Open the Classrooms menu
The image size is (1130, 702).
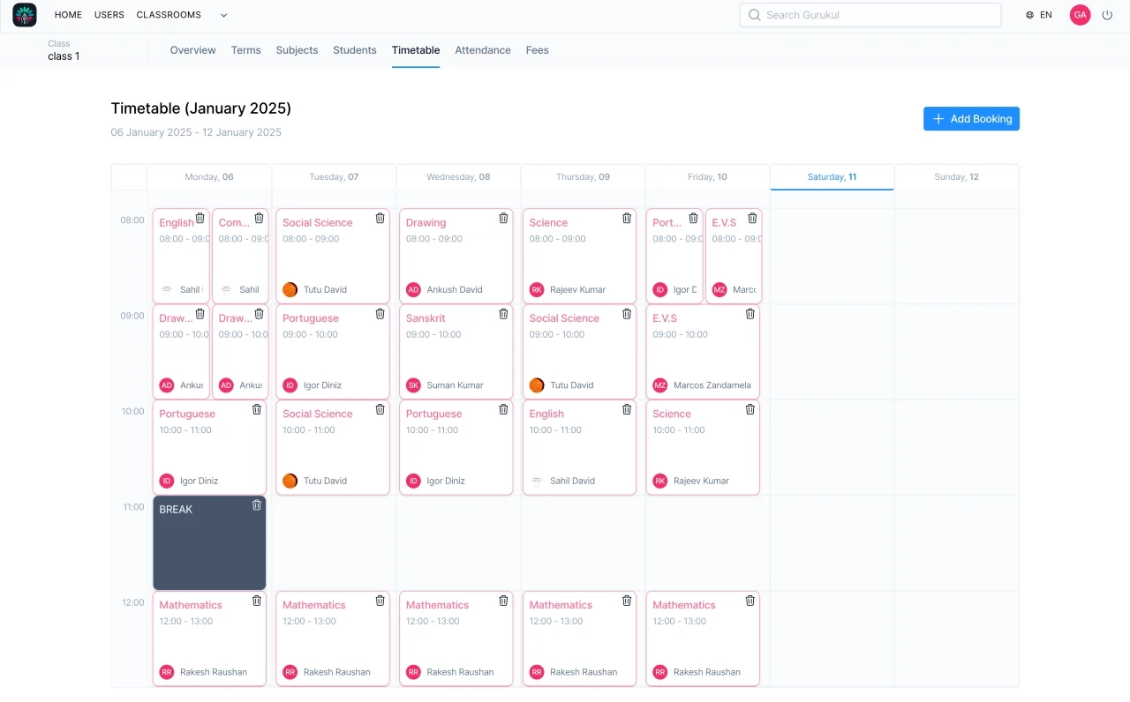pyautogui.click(x=169, y=15)
